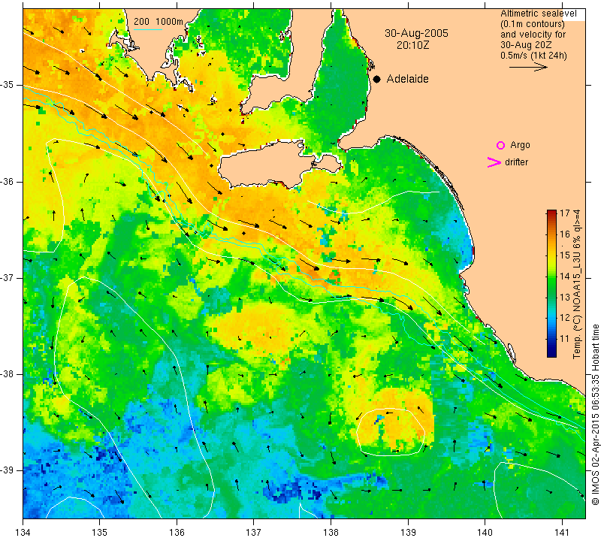The height and width of the screenshot is (541, 601).
Task: Click the -39 latitude axis label
Action: (8, 470)
